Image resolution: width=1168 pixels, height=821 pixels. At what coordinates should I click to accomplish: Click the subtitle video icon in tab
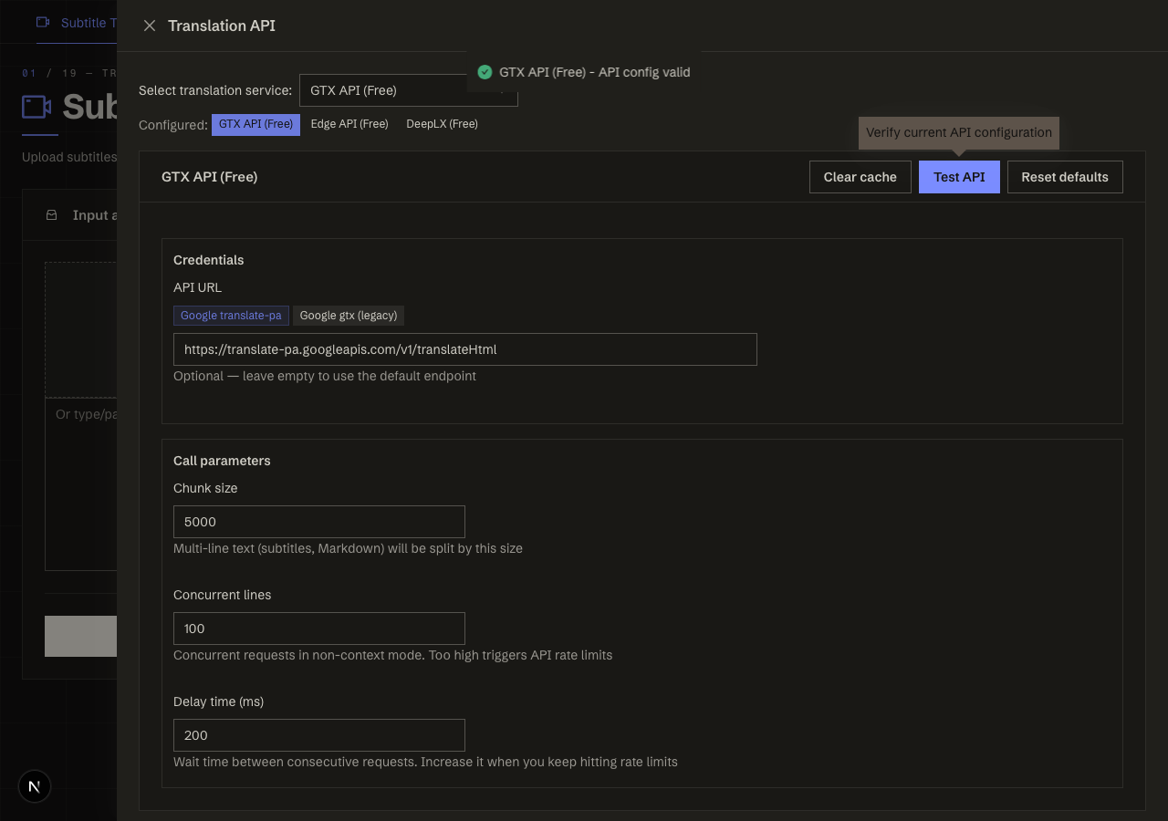(x=43, y=23)
